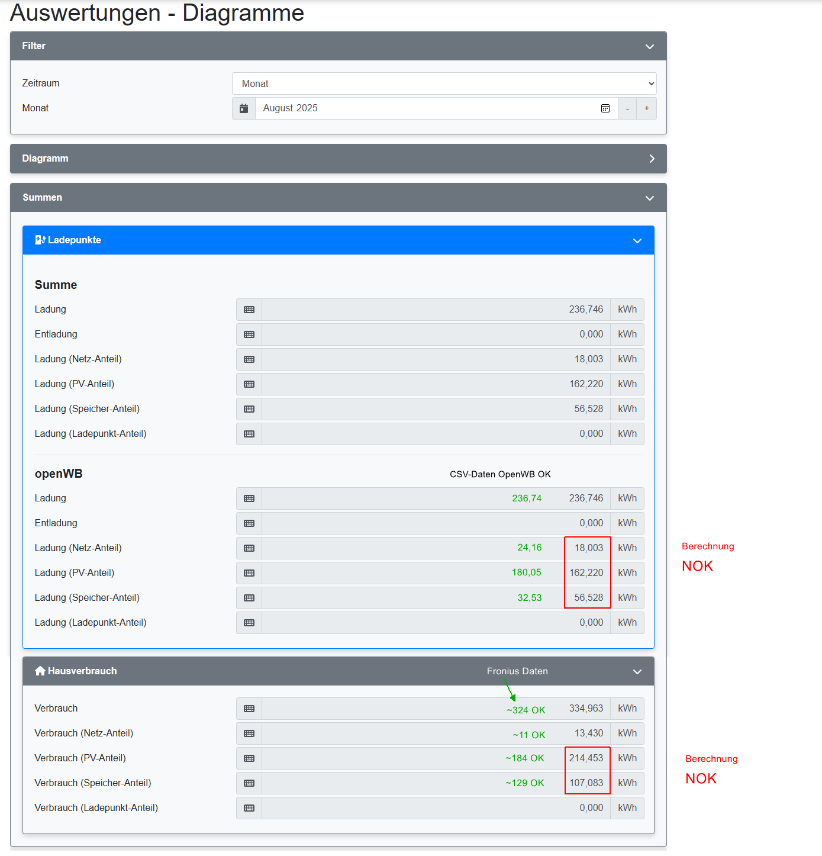The height and width of the screenshot is (856, 822).
Task: Click keyboard icon in openWB Entladung row
Action: (x=249, y=523)
